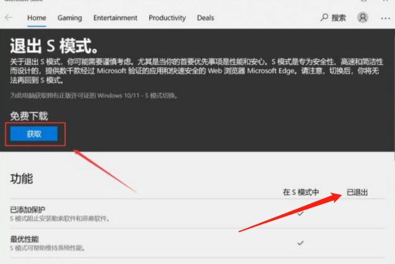Viewport: 395px width, 264px height.
Task: Open the Deals tab
Action: (205, 18)
